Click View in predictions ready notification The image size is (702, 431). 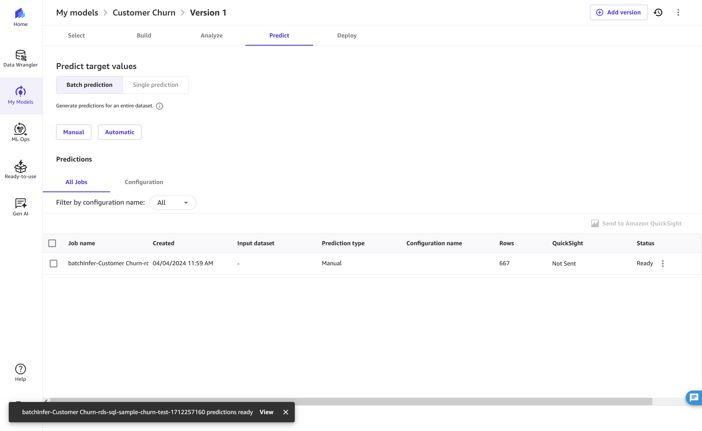tap(266, 412)
